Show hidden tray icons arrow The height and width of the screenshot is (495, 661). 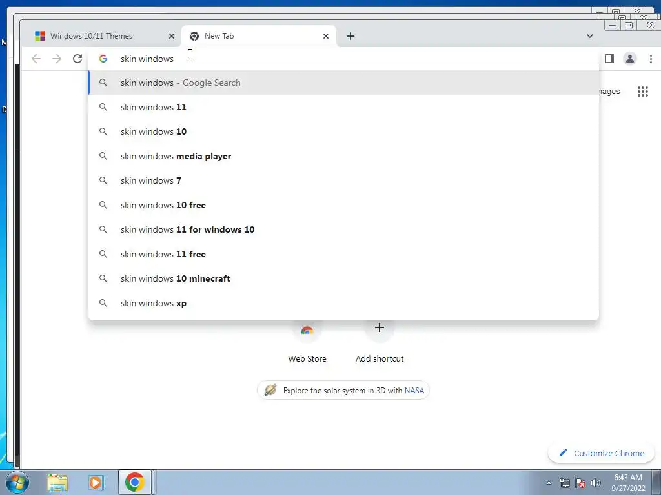pyautogui.click(x=549, y=483)
